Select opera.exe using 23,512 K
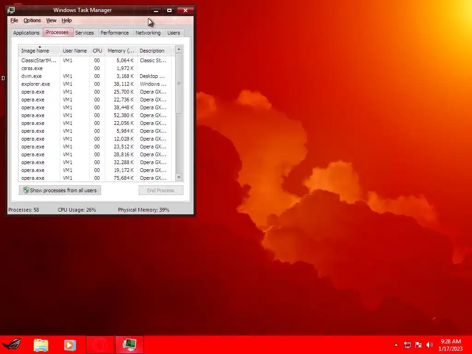This screenshot has width=472, height=354. click(x=95, y=147)
